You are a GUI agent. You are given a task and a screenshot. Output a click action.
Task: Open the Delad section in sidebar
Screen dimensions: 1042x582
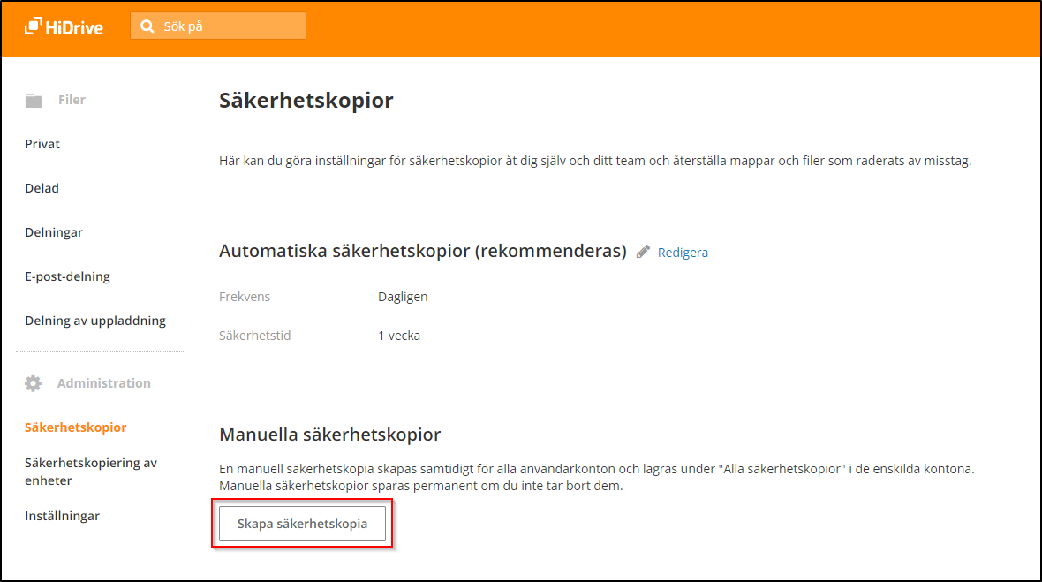[x=42, y=188]
